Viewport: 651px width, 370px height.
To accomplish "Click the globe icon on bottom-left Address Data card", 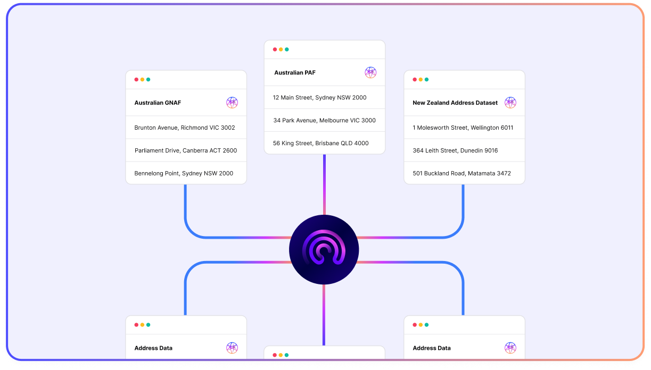I will pos(232,348).
